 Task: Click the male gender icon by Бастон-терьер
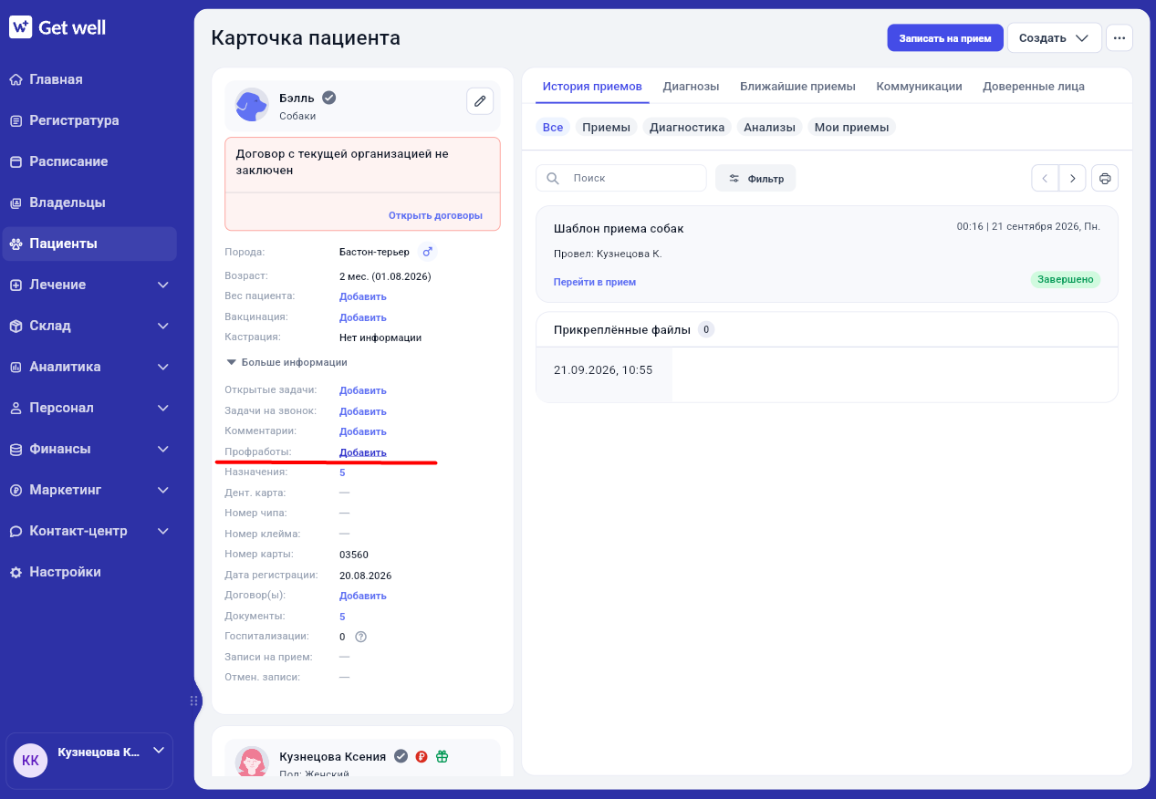coord(427,251)
